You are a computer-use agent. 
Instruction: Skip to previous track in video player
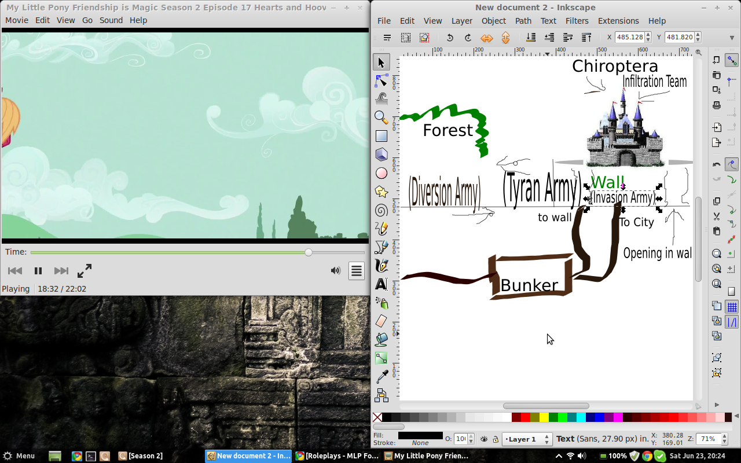tap(15, 271)
